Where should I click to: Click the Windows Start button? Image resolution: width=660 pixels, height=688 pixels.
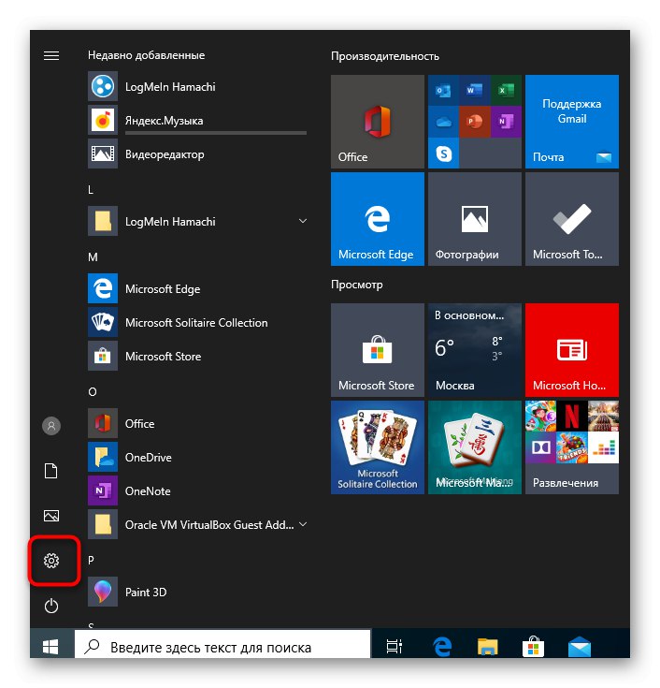point(50,646)
